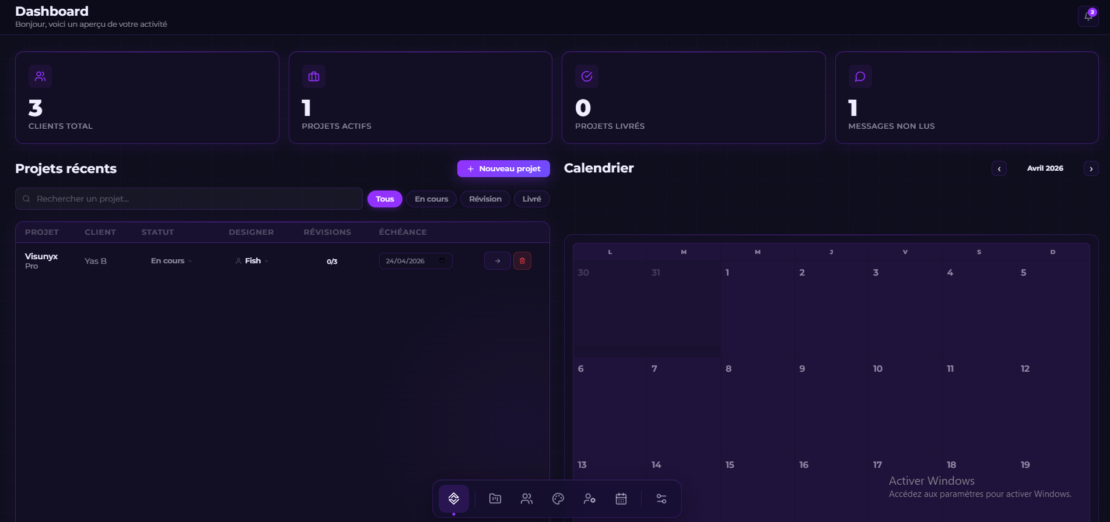Viewport: 1110px width, 522px height.
Task: Select day 16 in the calendar
Action: 831,488
